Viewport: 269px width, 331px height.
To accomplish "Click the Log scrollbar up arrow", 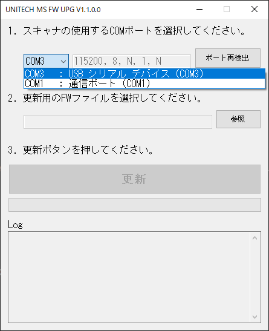I will tap(255, 238).
